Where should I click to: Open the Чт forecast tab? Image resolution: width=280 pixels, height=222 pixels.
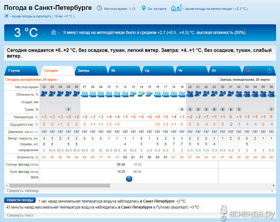191,71
